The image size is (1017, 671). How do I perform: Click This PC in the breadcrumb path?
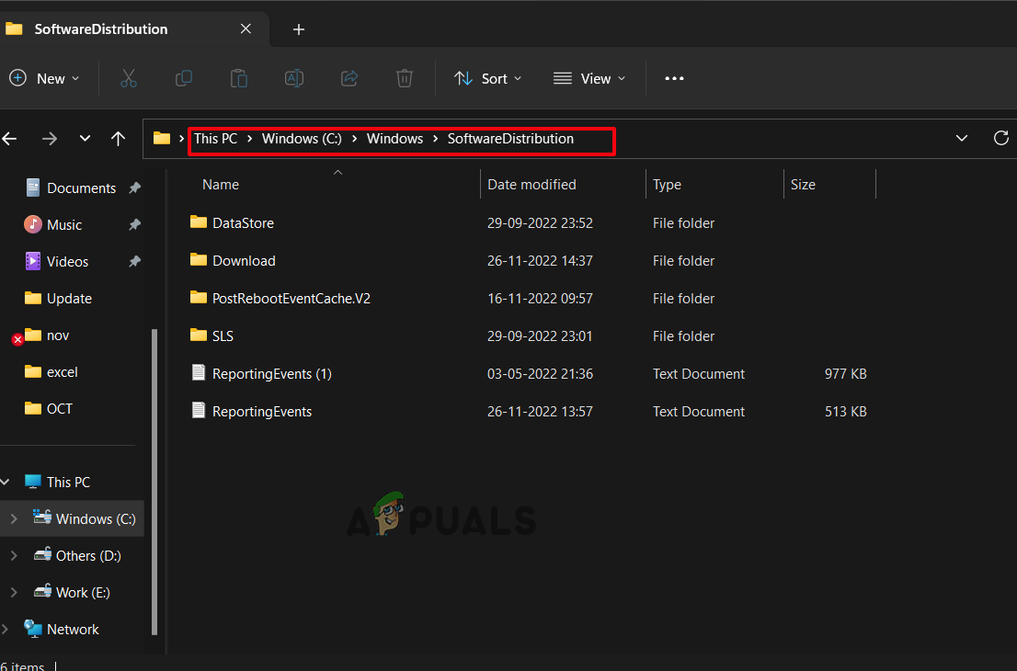click(216, 139)
